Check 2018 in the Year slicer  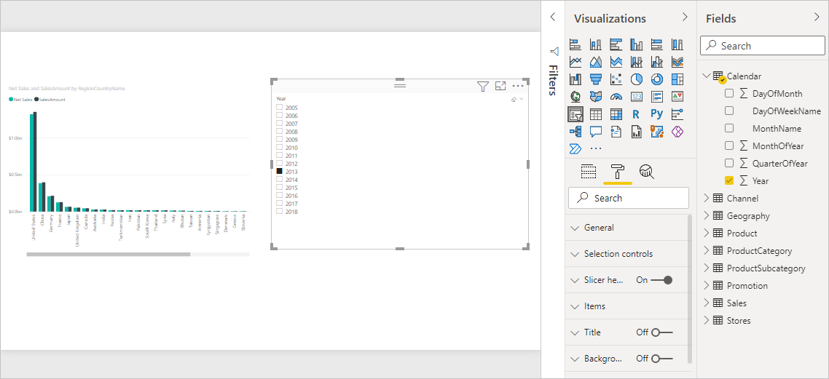click(279, 211)
